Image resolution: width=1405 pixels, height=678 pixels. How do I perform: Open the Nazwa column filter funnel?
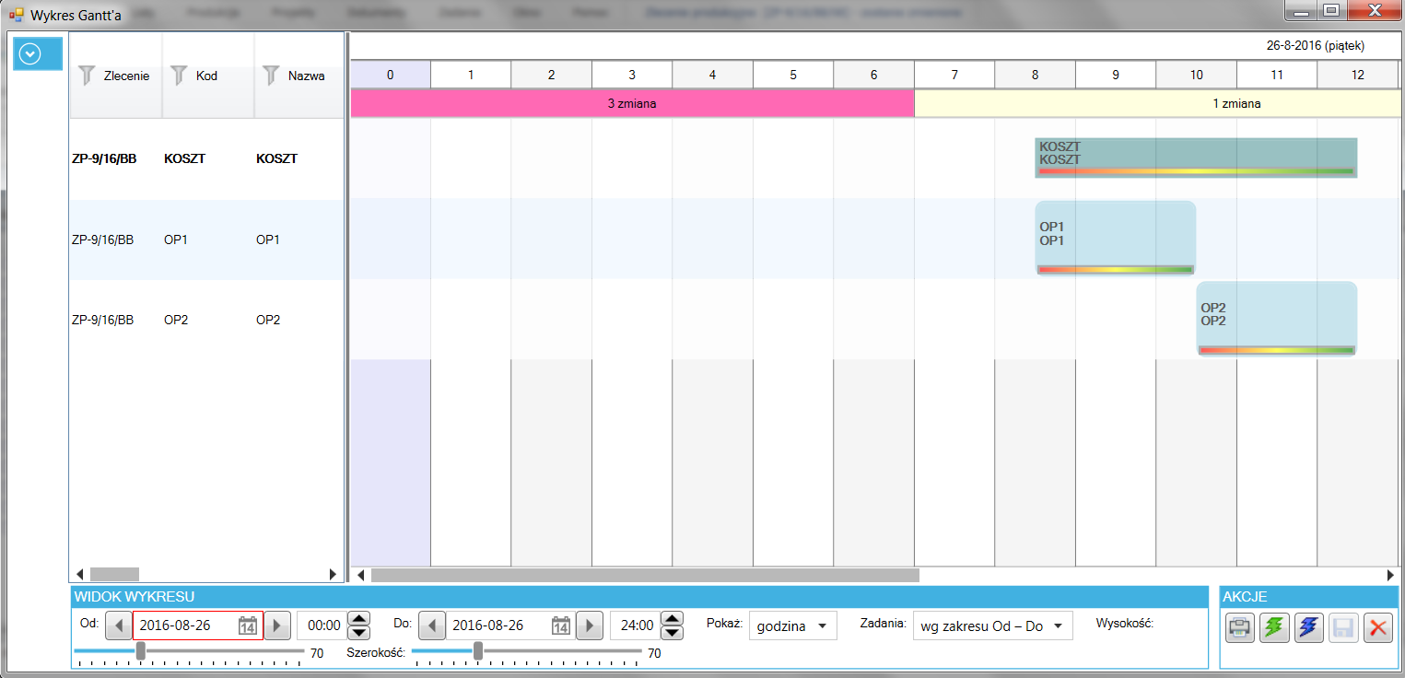click(x=270, y=76)
